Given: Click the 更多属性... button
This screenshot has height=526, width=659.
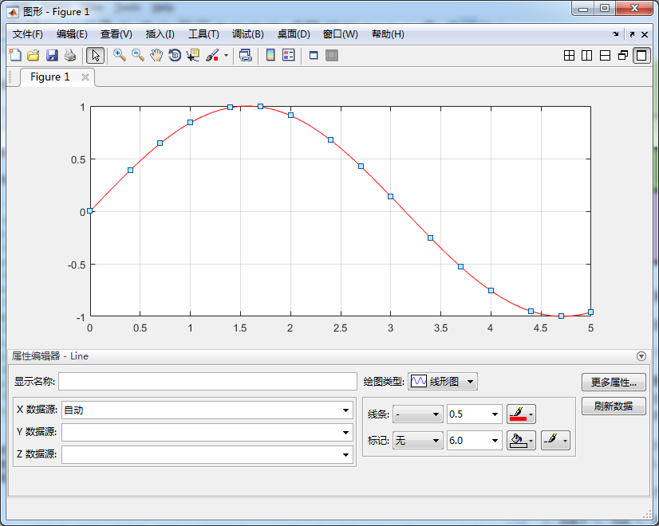Looking at the screenshot, I should click(x=614, y=382).
